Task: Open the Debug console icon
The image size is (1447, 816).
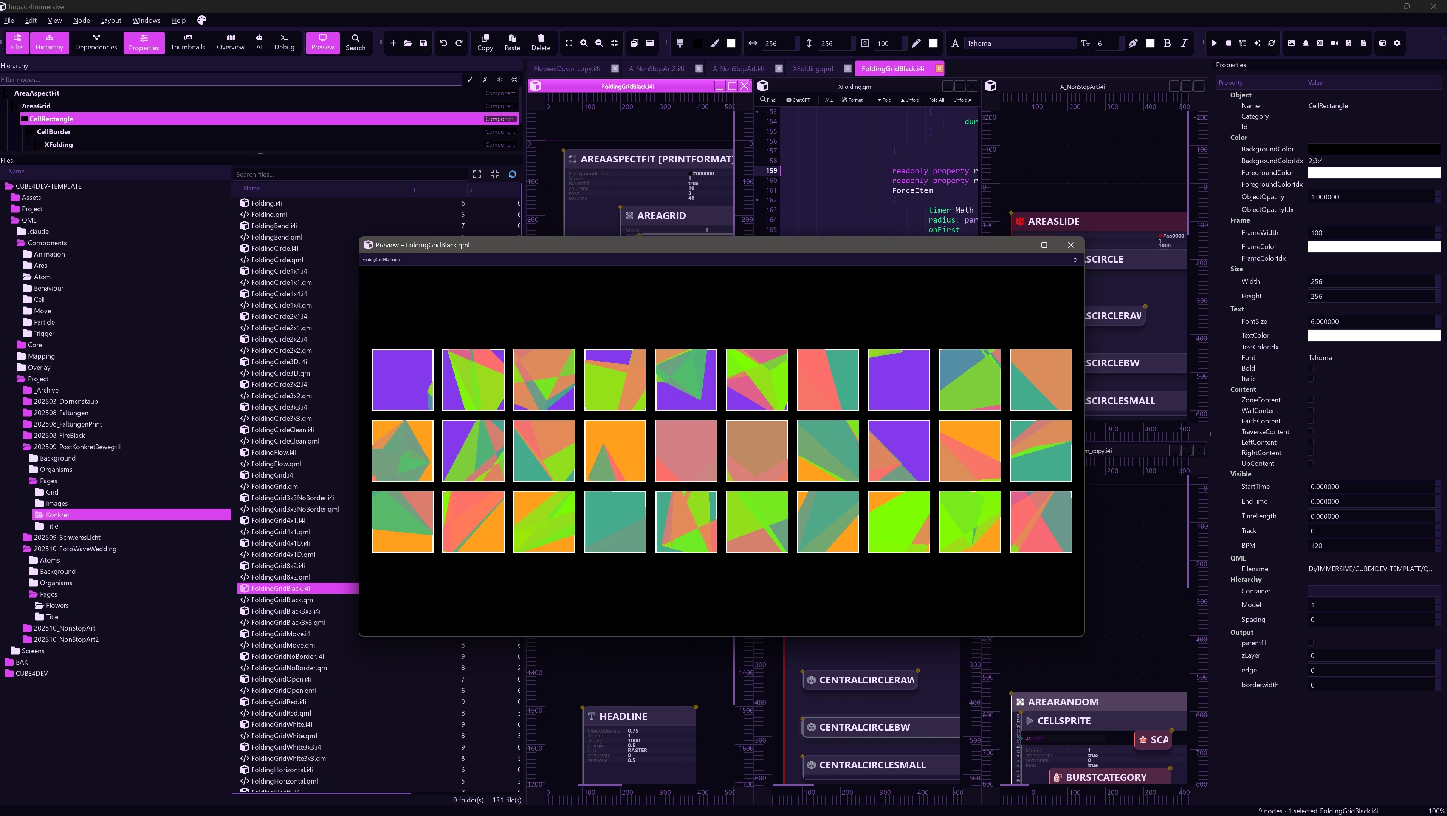Action: (x=284, y=42)
